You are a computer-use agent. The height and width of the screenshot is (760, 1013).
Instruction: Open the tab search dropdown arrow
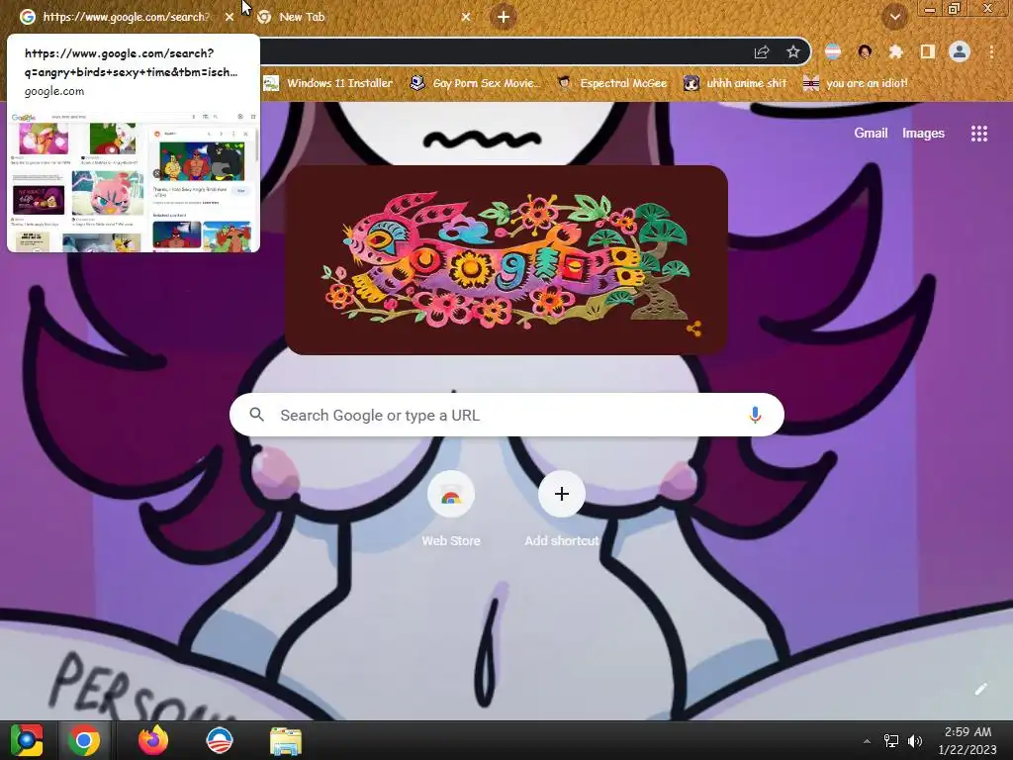(x=895, y=17)
